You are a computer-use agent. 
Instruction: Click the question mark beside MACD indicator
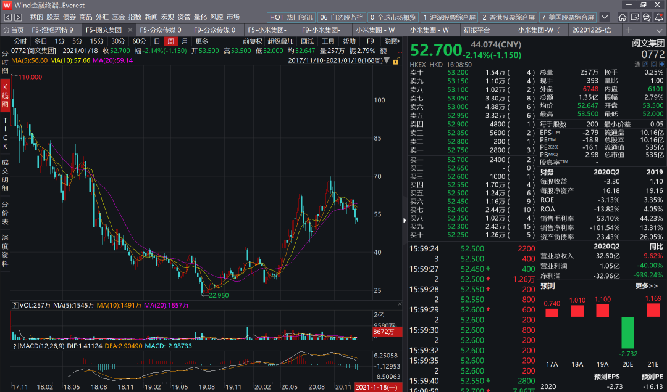pos(14,346)
